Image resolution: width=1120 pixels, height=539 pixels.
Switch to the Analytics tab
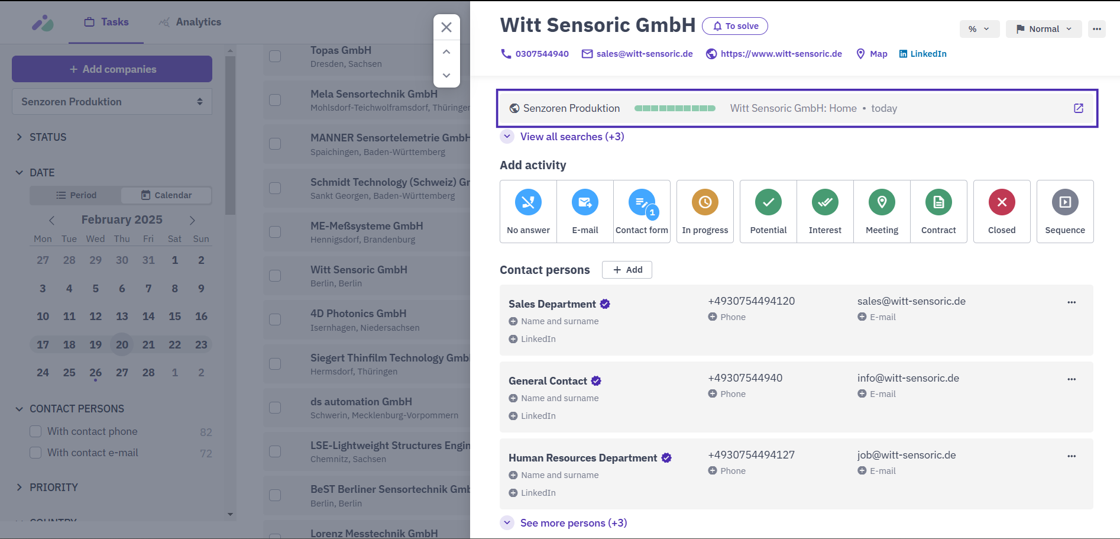[190, 22]
